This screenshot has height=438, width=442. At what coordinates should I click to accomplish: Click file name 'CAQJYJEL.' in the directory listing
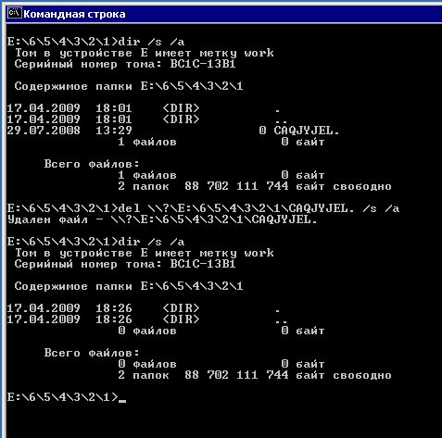tap(307, 131)
